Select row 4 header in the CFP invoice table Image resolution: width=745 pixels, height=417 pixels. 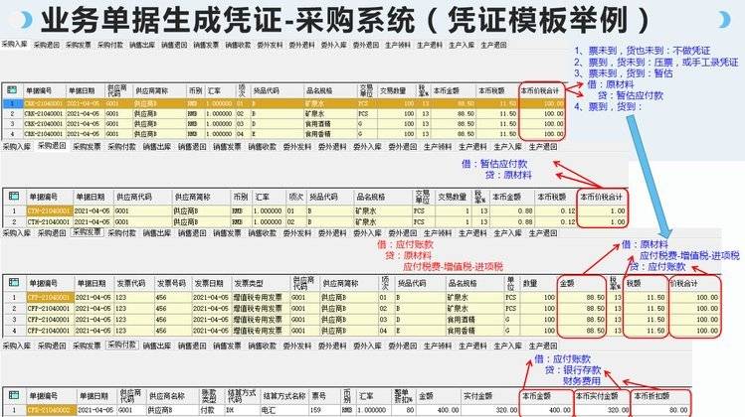pos(12,332)
